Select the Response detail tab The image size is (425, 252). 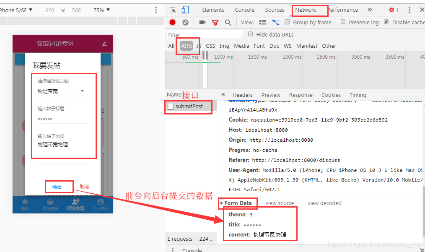301,95
